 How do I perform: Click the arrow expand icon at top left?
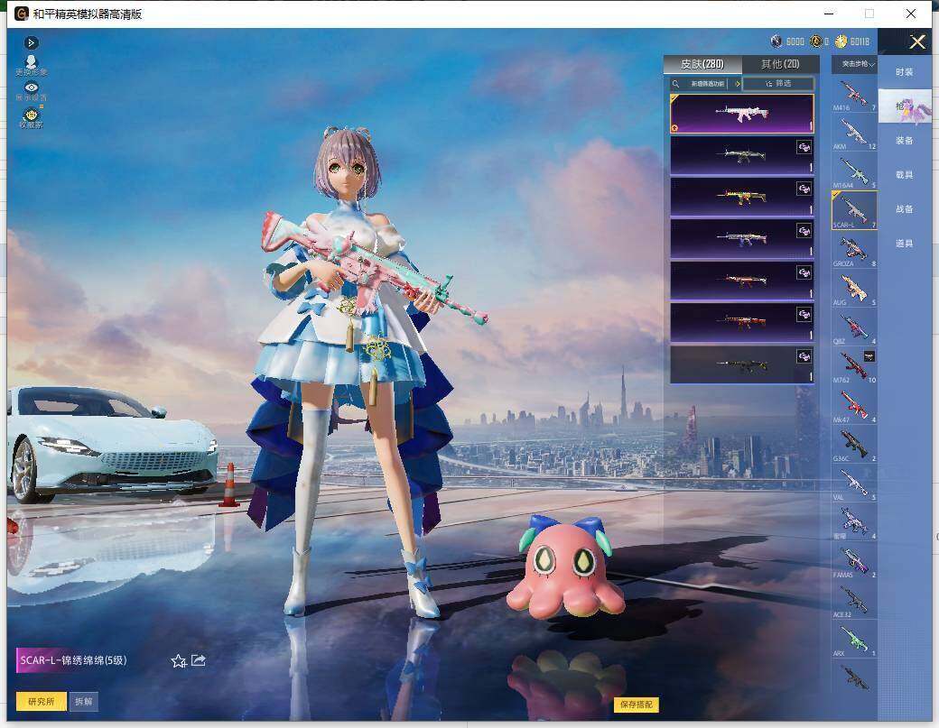click(31, 43)
